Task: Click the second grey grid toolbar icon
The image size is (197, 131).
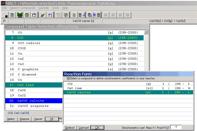Action: [113, 15]
